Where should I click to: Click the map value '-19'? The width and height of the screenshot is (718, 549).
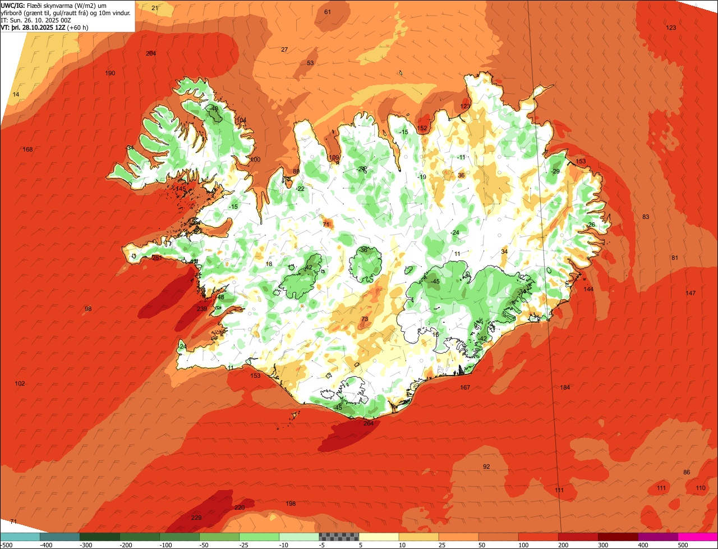click(x=422, y=177)
